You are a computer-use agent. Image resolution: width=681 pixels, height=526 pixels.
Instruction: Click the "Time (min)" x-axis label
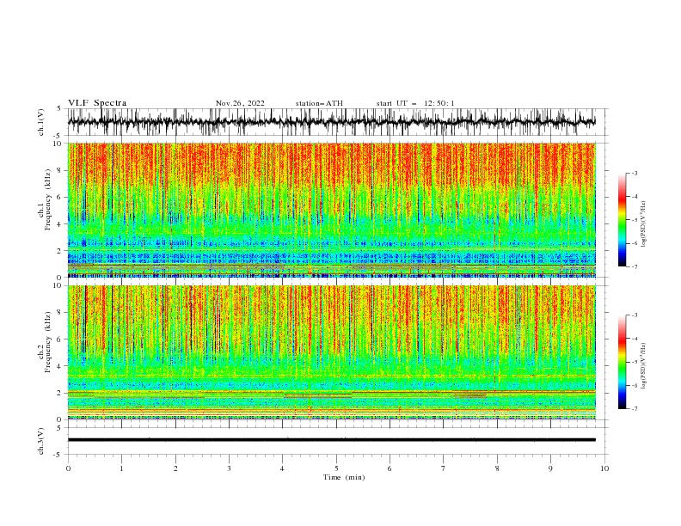tap(344, 477)
